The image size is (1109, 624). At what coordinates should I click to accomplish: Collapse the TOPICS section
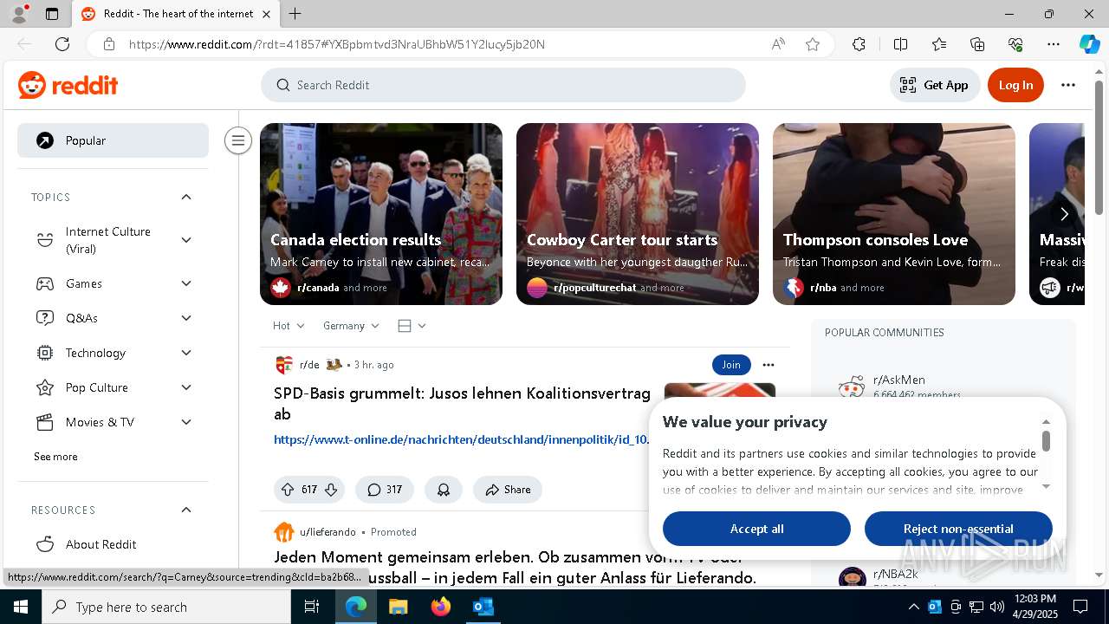click(186, 197)
